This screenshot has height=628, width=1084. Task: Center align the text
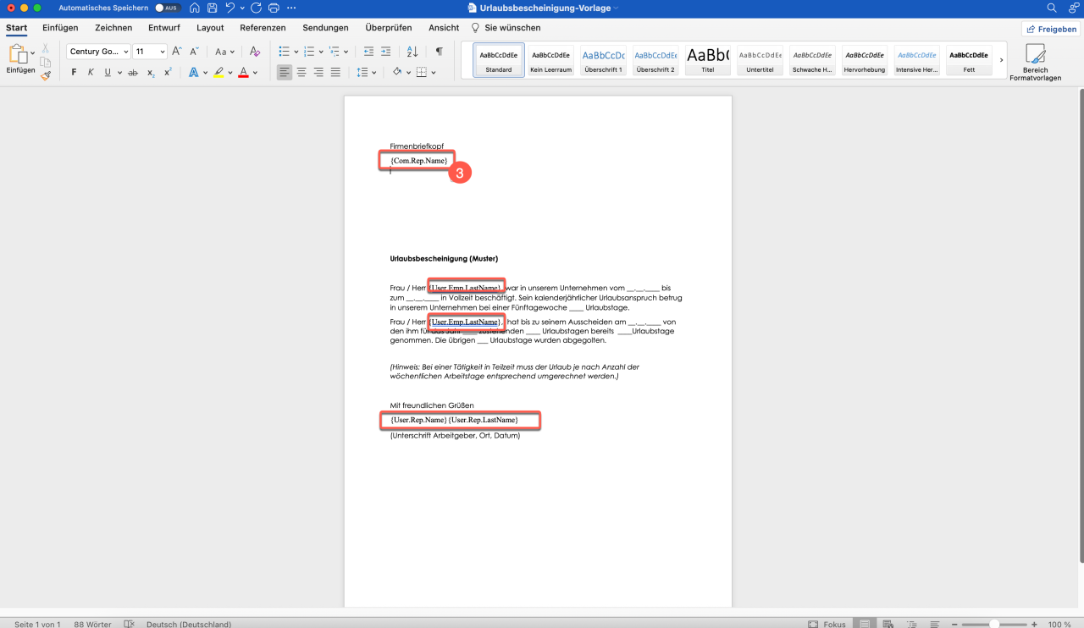tap(301, 73)
